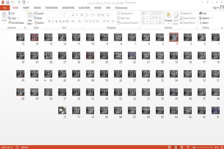Screen dimensions: 224x149
Task: Click zoom in plus button
Action: click(x=211, y=147)
